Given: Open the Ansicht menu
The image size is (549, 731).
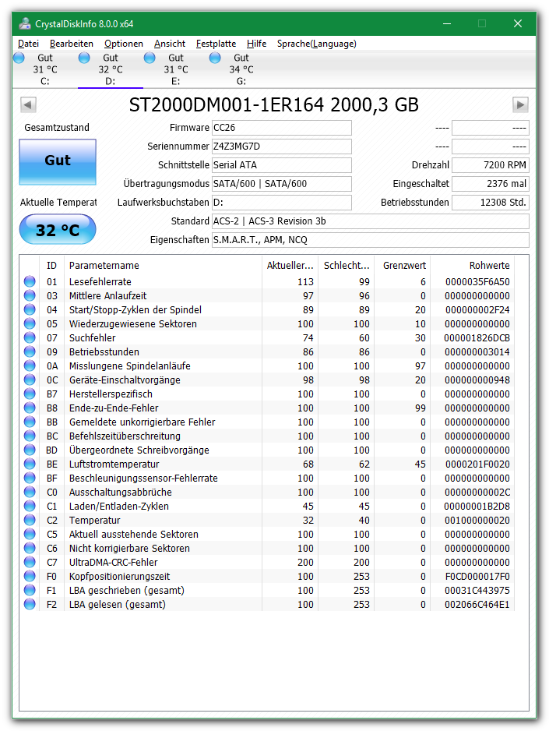Looking at the screenshot, I should [170, 44].
